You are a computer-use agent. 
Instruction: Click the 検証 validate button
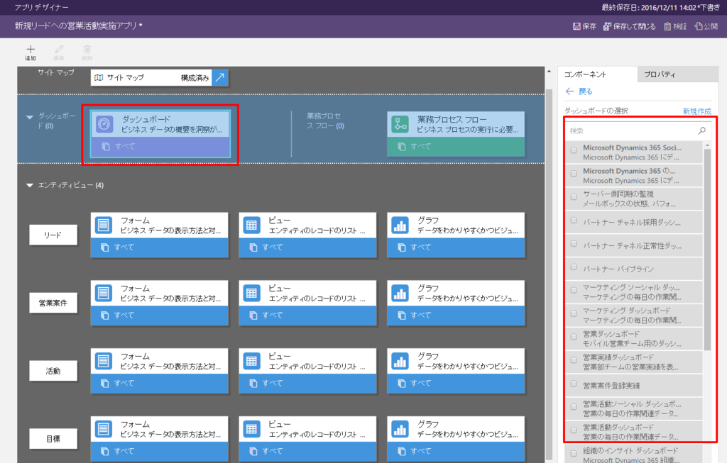click(x=675, y=26)
